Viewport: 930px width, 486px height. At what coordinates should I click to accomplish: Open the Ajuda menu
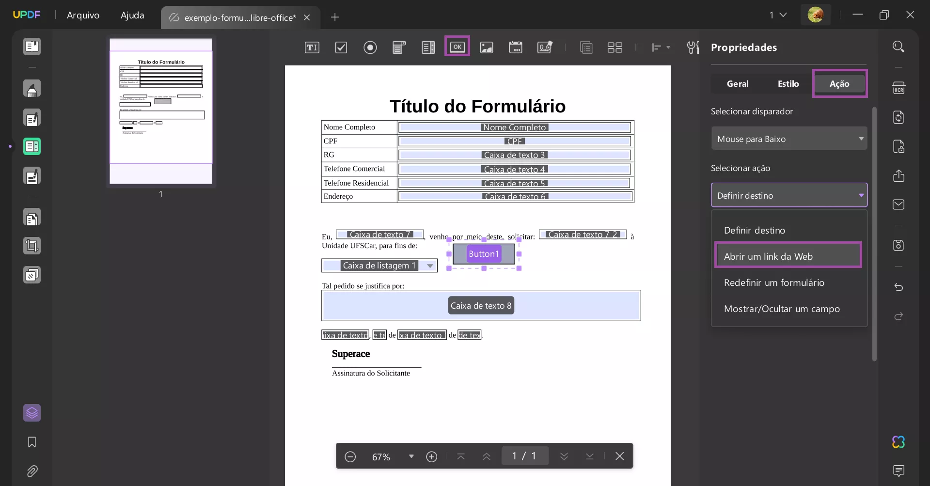click(x=132, y=16)
